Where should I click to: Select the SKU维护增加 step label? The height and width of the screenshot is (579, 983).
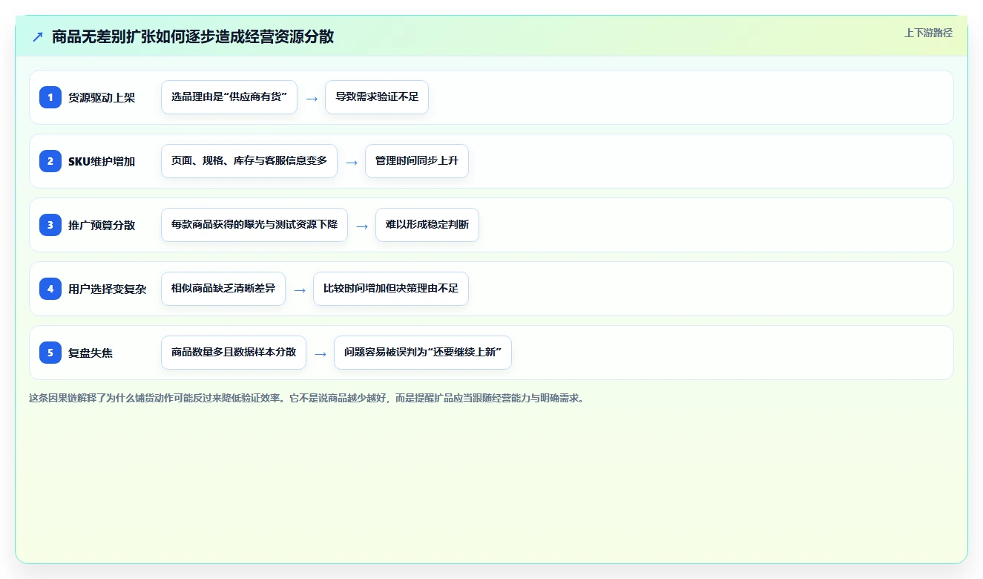pos(102,161)
